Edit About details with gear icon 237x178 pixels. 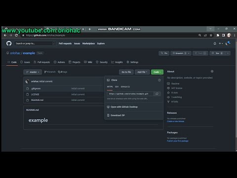(212, 71)
